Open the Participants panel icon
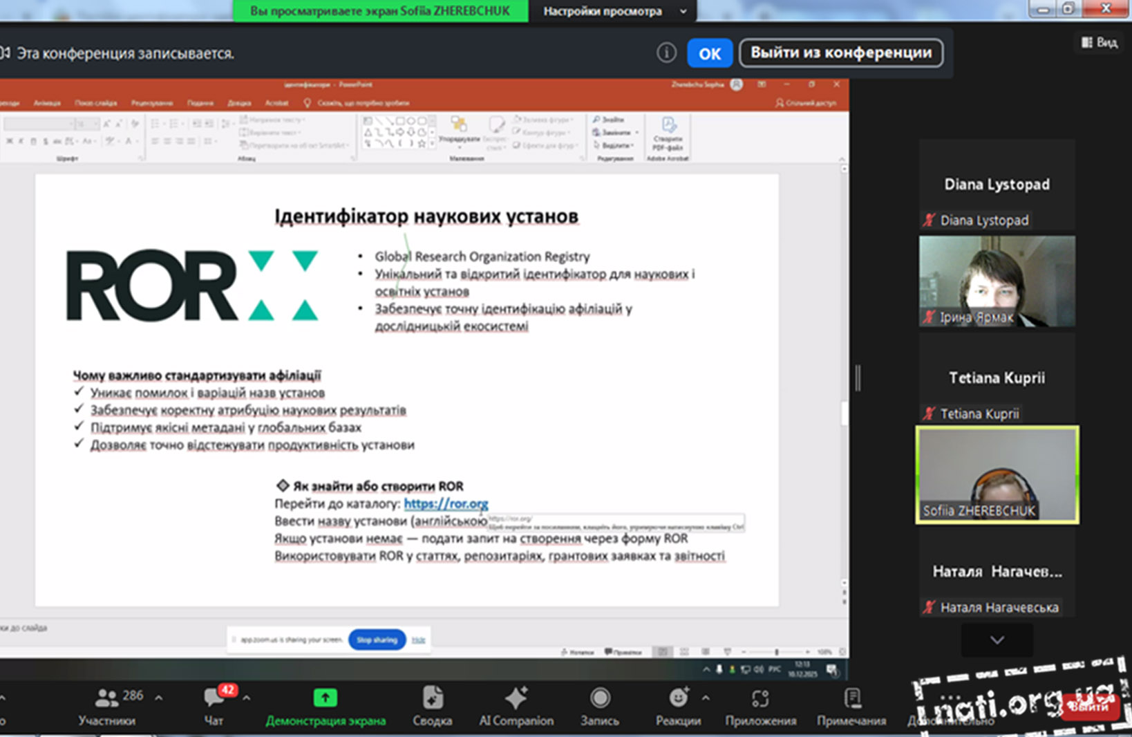The height and width of the screenshot is (737, 1132). 106,698
